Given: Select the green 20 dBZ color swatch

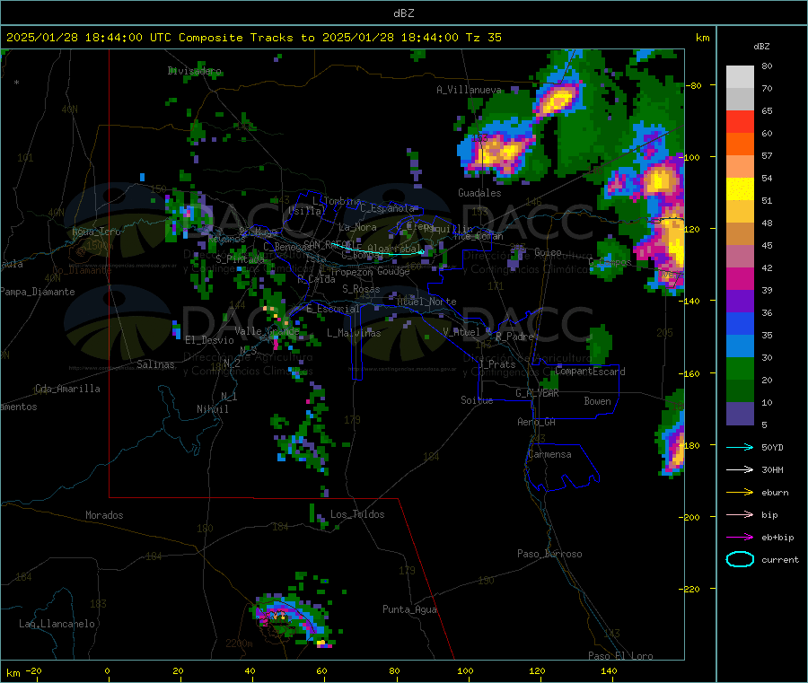Looking at the screenshot, I should pyautogui.click(x=740, y=369).
